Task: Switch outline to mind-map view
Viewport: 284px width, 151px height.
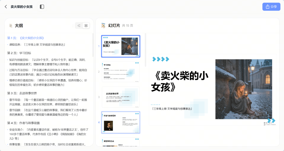Action: click(79, 26)
